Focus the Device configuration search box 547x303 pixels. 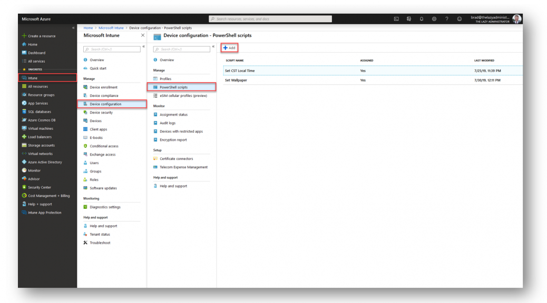click(x=182, y=49)
